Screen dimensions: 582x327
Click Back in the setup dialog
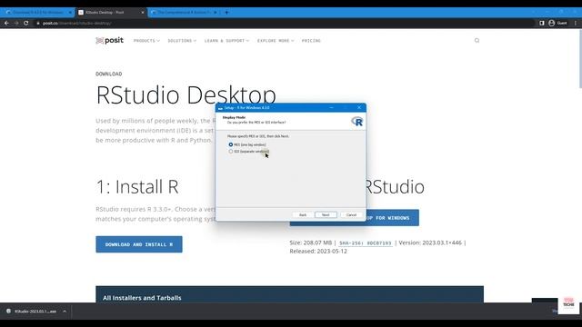pos(303,215)
